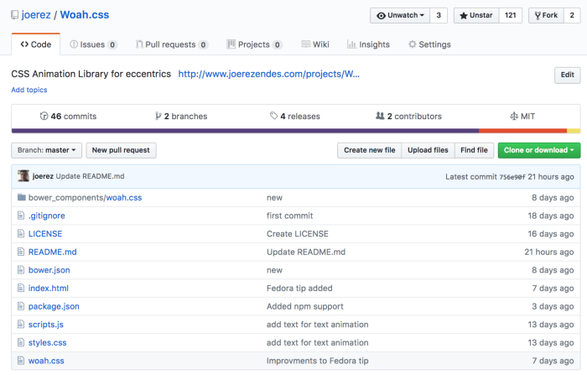
Task: Click the branches git-branch icon
Action: [x=158, y=116]
